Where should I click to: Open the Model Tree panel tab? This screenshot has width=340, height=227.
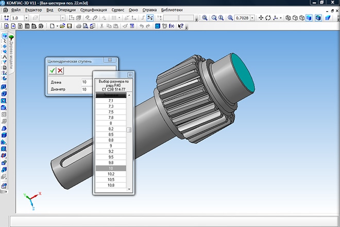click(x=11, y=54)
